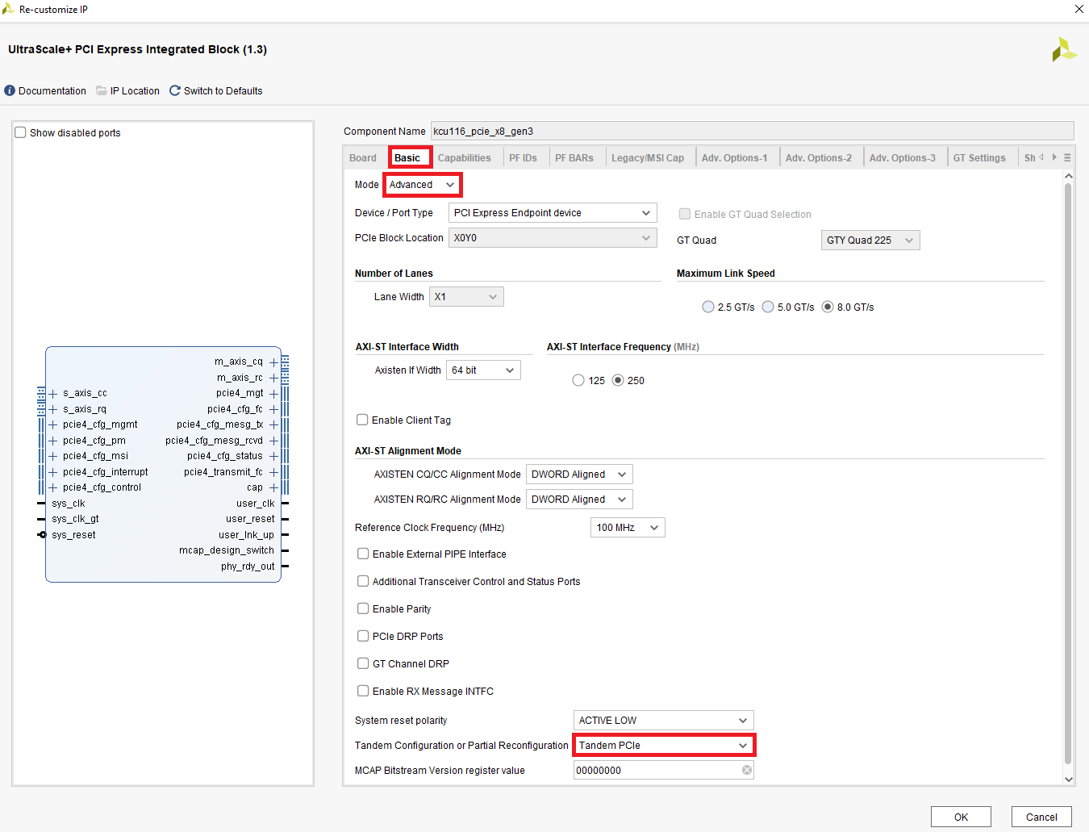Open Tandem Configuration dropdown

[x=664, y=745]
